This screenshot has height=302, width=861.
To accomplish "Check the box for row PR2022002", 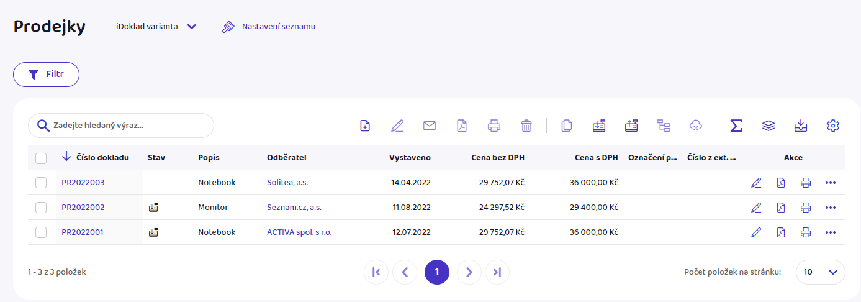I will pyautogui.click(x=41, y=208).
